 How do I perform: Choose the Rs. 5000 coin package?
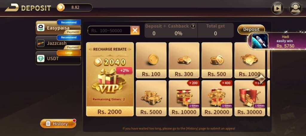151,98
